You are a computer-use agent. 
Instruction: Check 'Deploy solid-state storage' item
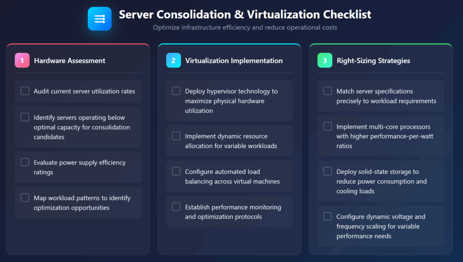pyautogui.click(x=327, y=171)
